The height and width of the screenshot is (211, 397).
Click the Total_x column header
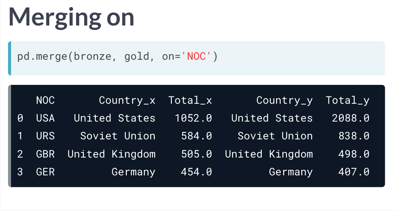pos(190,101)
